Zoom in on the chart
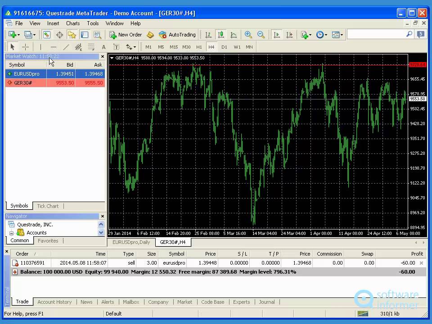The image size is (432, 324). (248, 35)
